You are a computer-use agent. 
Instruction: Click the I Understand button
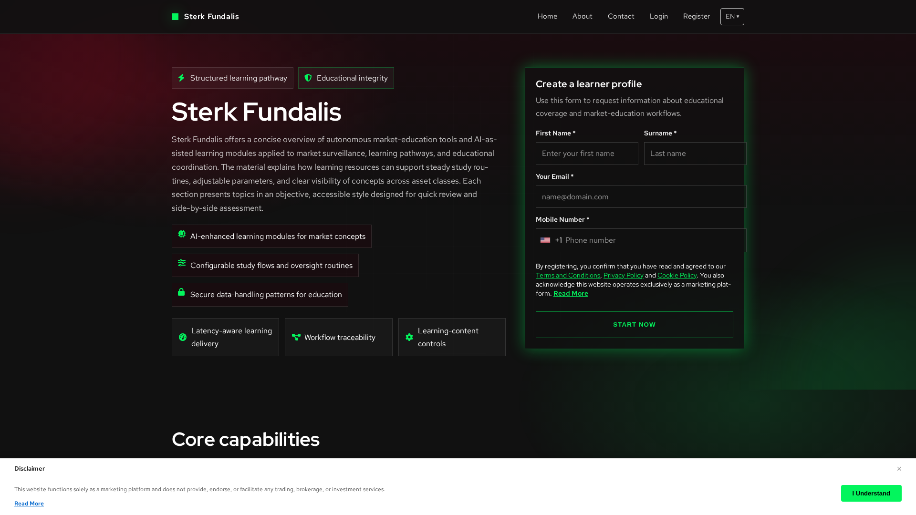(x=871, y=494)
